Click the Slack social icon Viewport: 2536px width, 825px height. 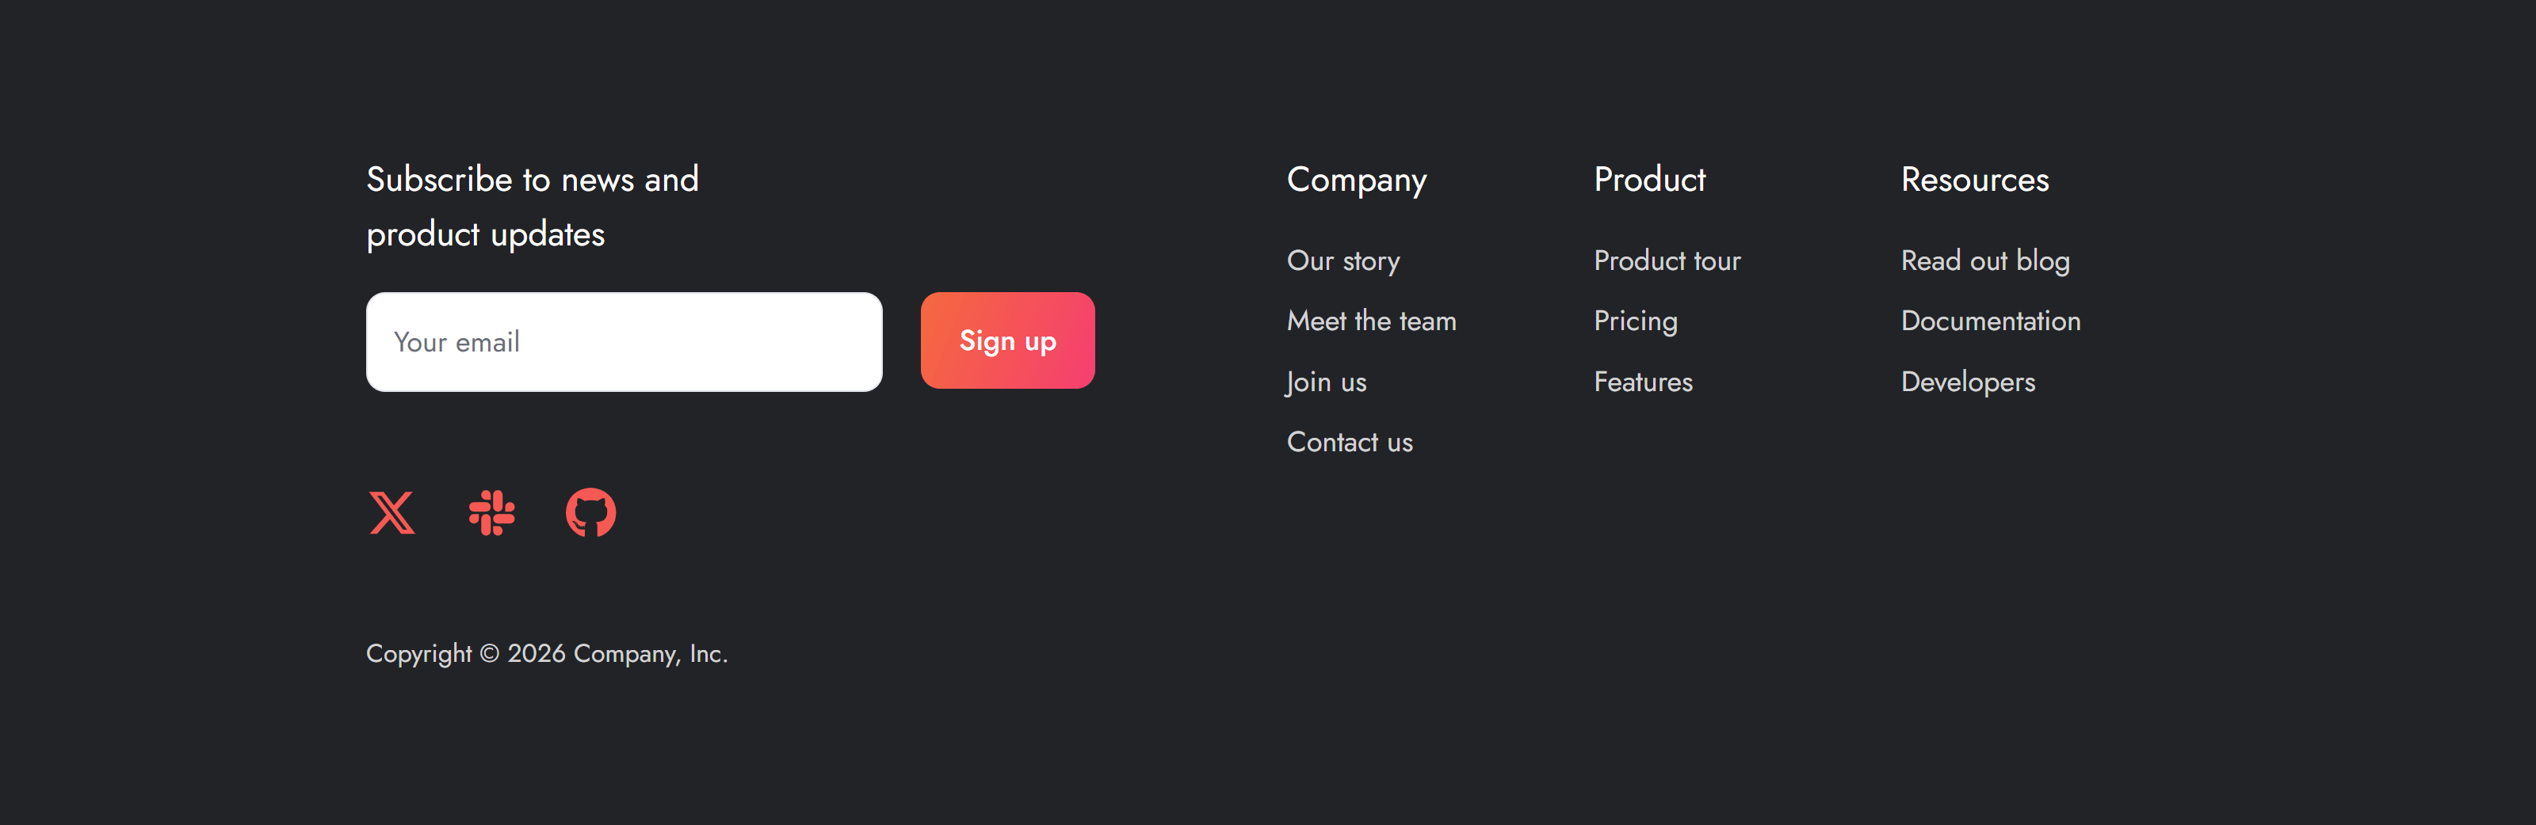tap(491, 512)
